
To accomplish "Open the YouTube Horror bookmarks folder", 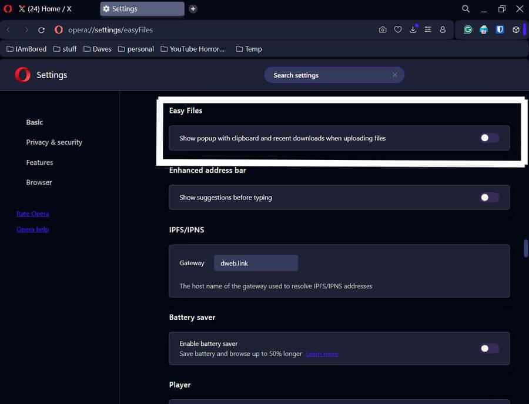I will click(x=192, y=49).
